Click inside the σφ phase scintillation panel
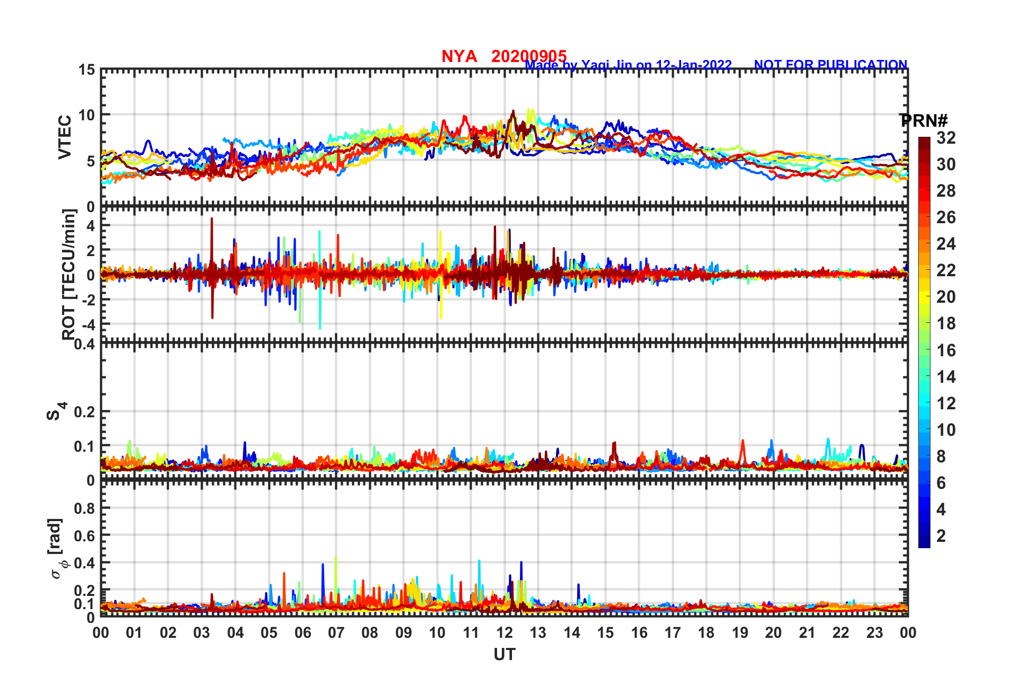This screenshot has height=685, width=1009. (x=505, y=549)
